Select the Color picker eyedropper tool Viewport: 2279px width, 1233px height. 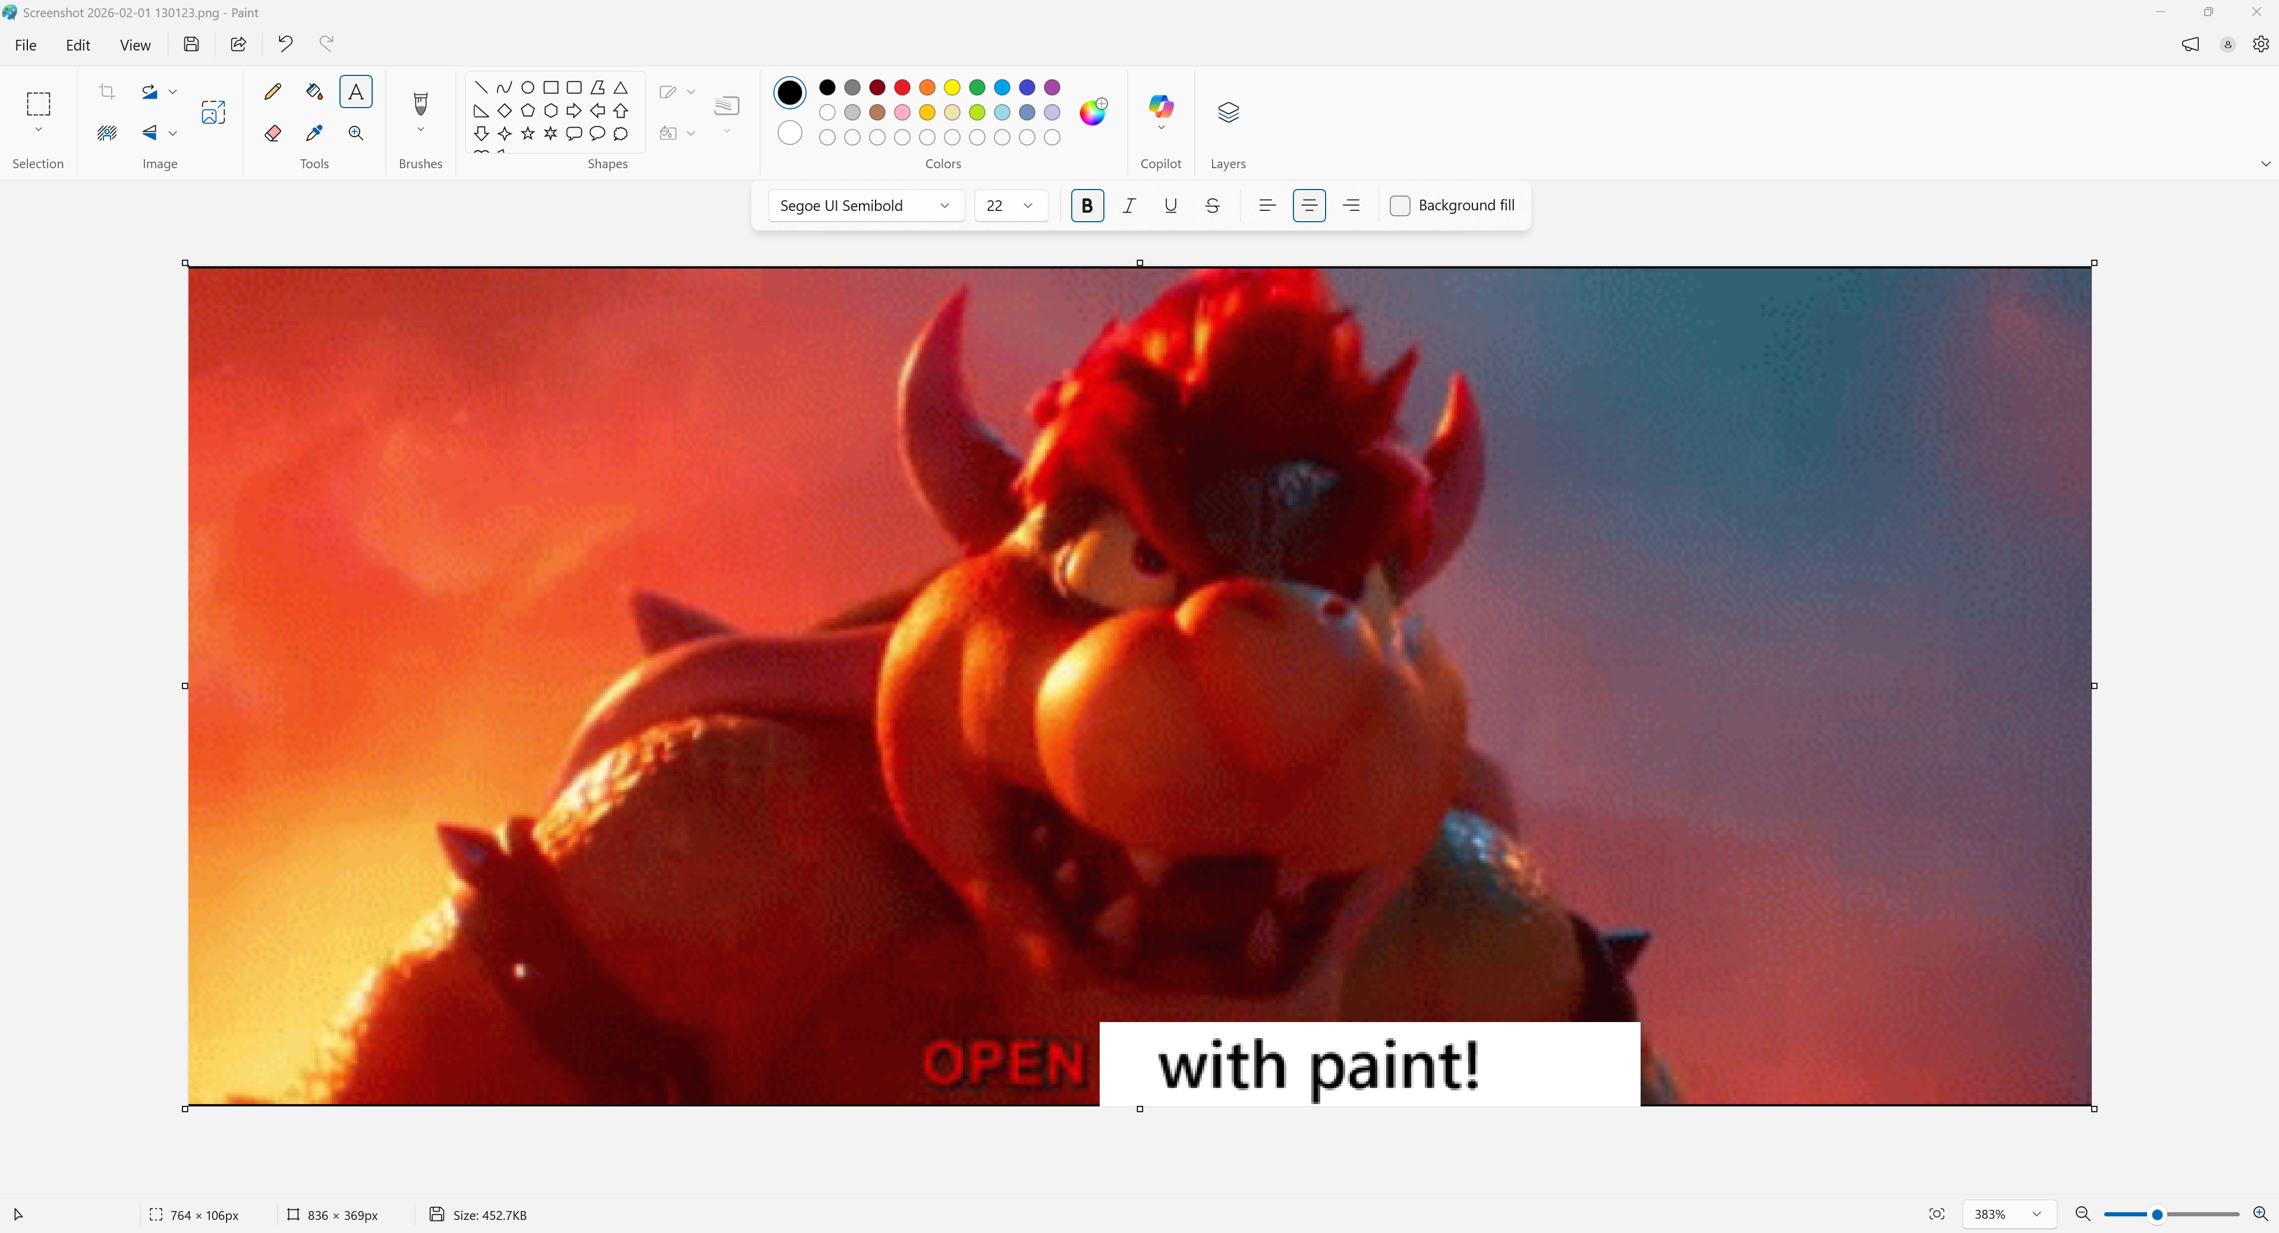coord(314,133)
